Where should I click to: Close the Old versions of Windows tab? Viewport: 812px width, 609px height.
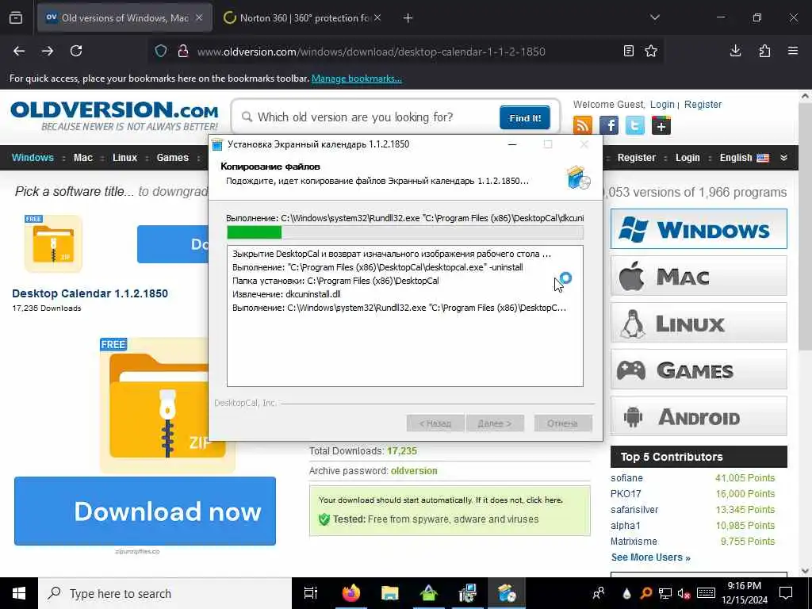pyautogui.click(x=199, y=17)
